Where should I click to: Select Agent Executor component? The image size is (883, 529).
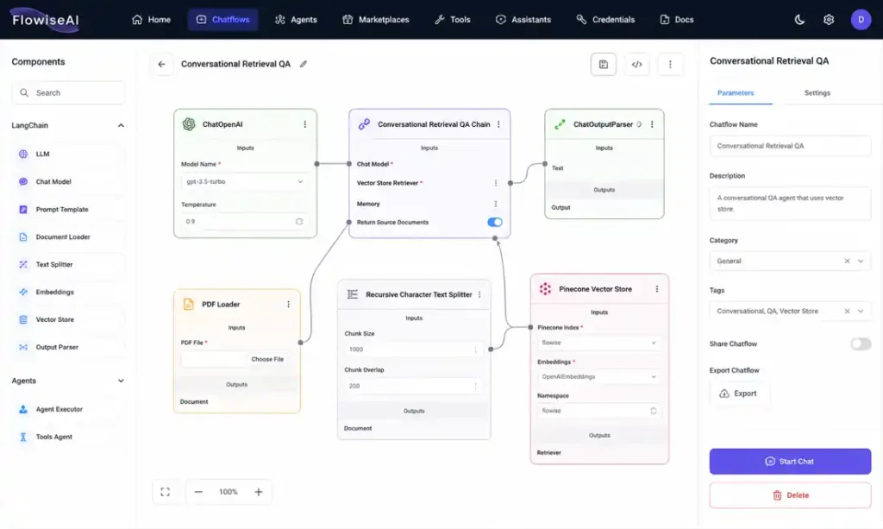click(68, 409)
